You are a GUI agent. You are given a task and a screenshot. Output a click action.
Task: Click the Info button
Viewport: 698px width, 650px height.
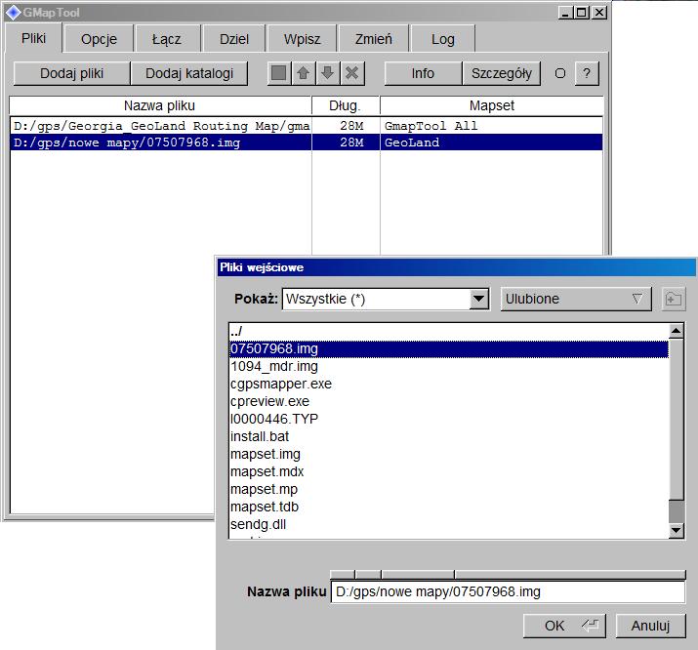[423, 73]
